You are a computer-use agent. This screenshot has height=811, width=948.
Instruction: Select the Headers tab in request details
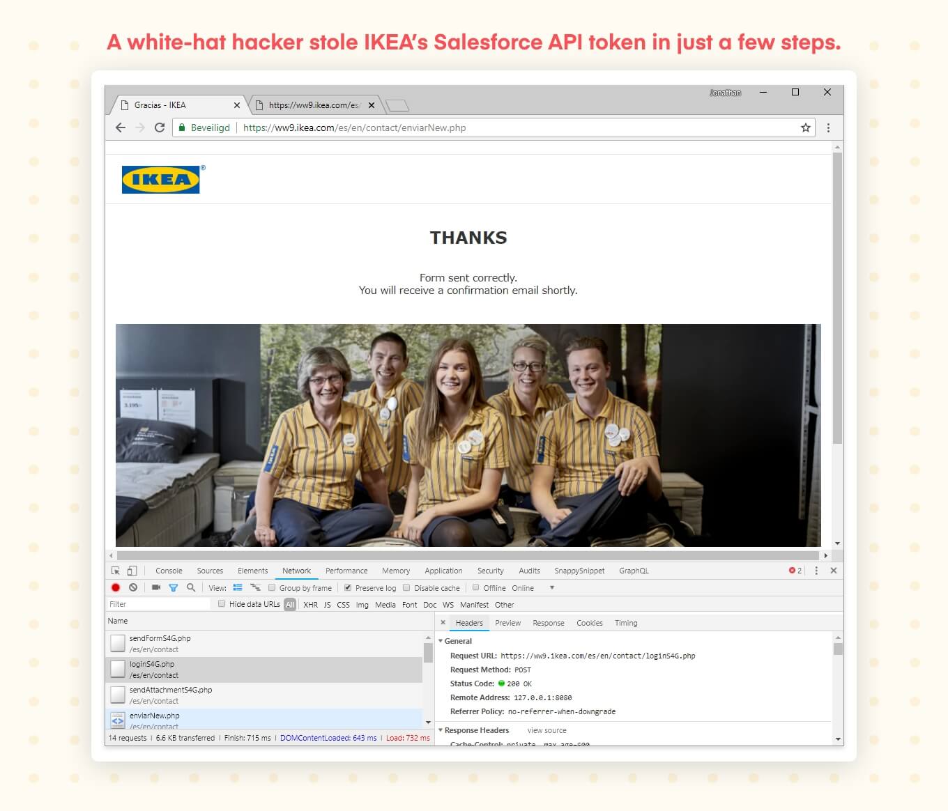tap(469, 623)
